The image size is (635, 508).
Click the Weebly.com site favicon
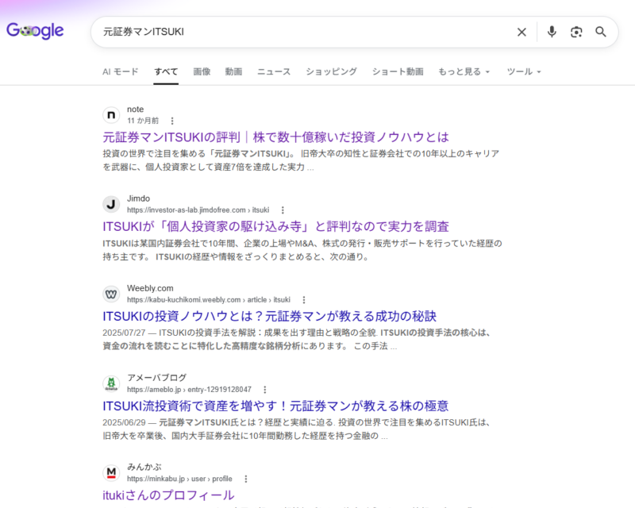coord(111,294)
